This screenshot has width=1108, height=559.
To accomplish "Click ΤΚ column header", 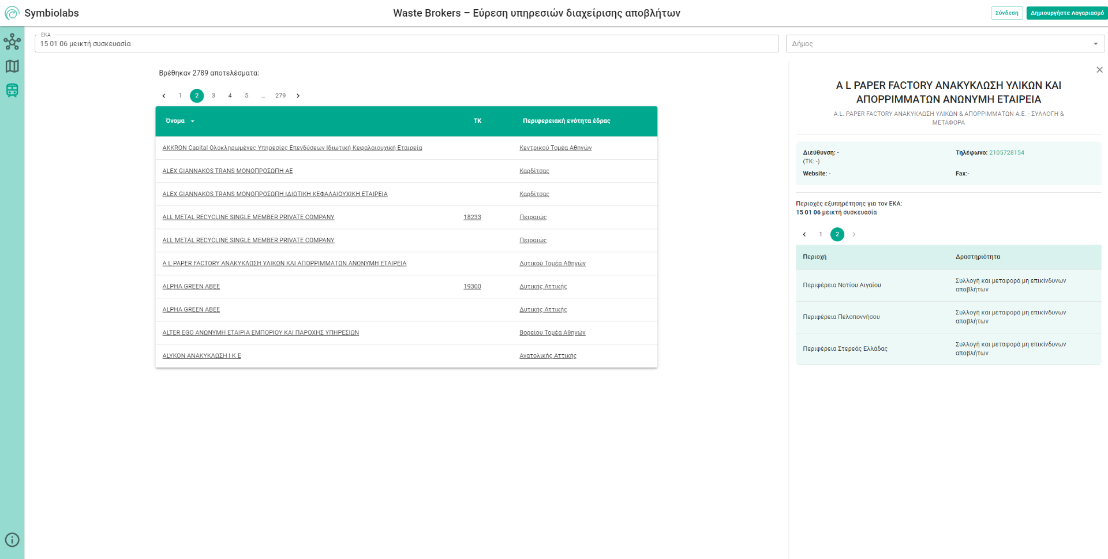I will [477, 121].
